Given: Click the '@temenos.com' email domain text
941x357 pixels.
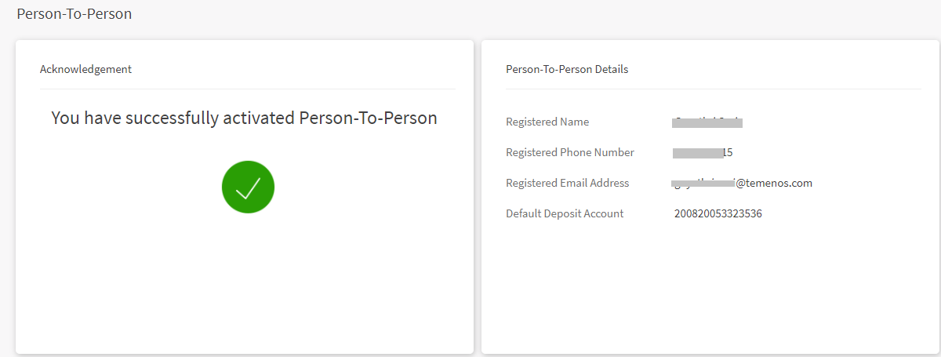Looking at the screenshot, I should point(772,183).
